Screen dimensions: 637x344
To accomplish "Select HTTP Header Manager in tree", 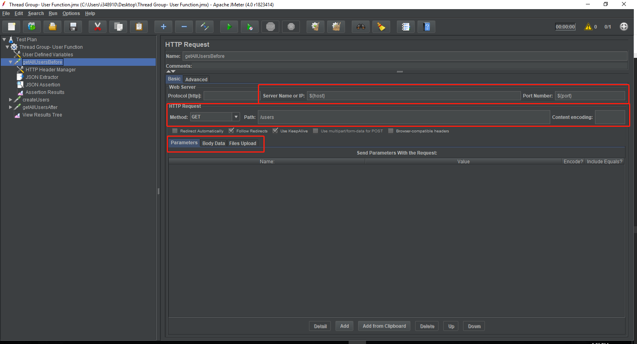I will [50, 69].
